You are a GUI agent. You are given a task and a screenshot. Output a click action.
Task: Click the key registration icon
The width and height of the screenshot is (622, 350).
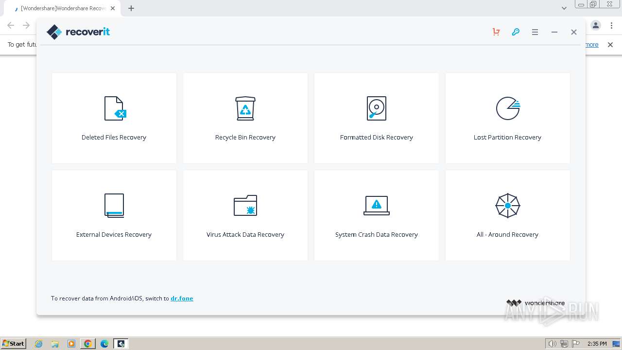coord(516,32)
